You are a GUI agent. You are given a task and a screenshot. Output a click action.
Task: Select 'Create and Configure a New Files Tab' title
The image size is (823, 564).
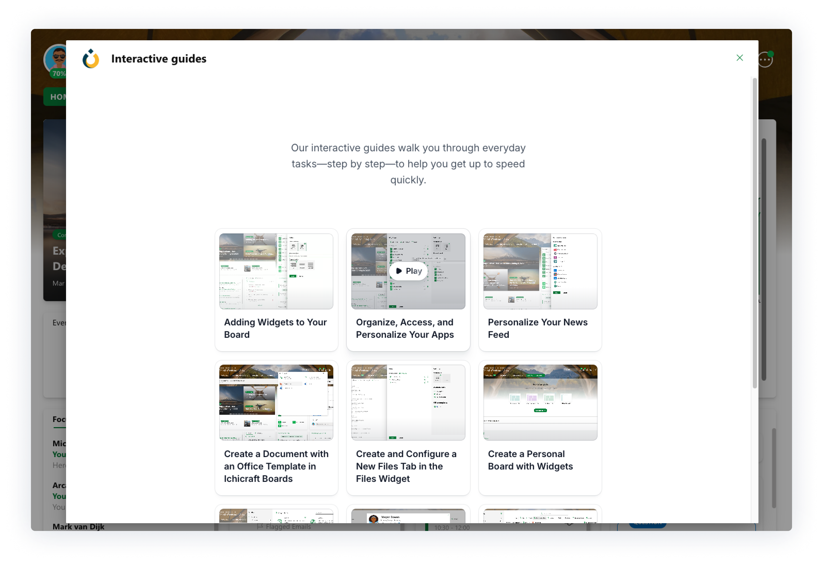(406, 466)
